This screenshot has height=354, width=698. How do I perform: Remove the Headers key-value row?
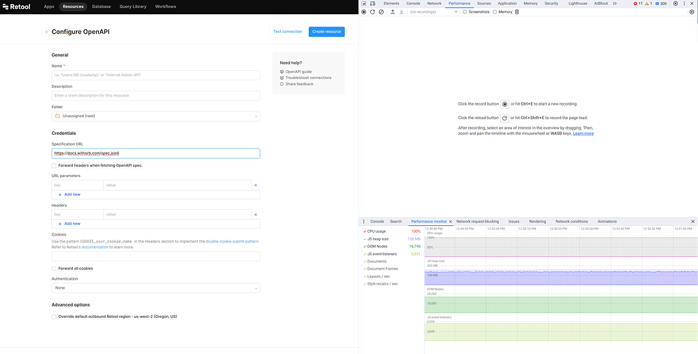coord(256,214)
